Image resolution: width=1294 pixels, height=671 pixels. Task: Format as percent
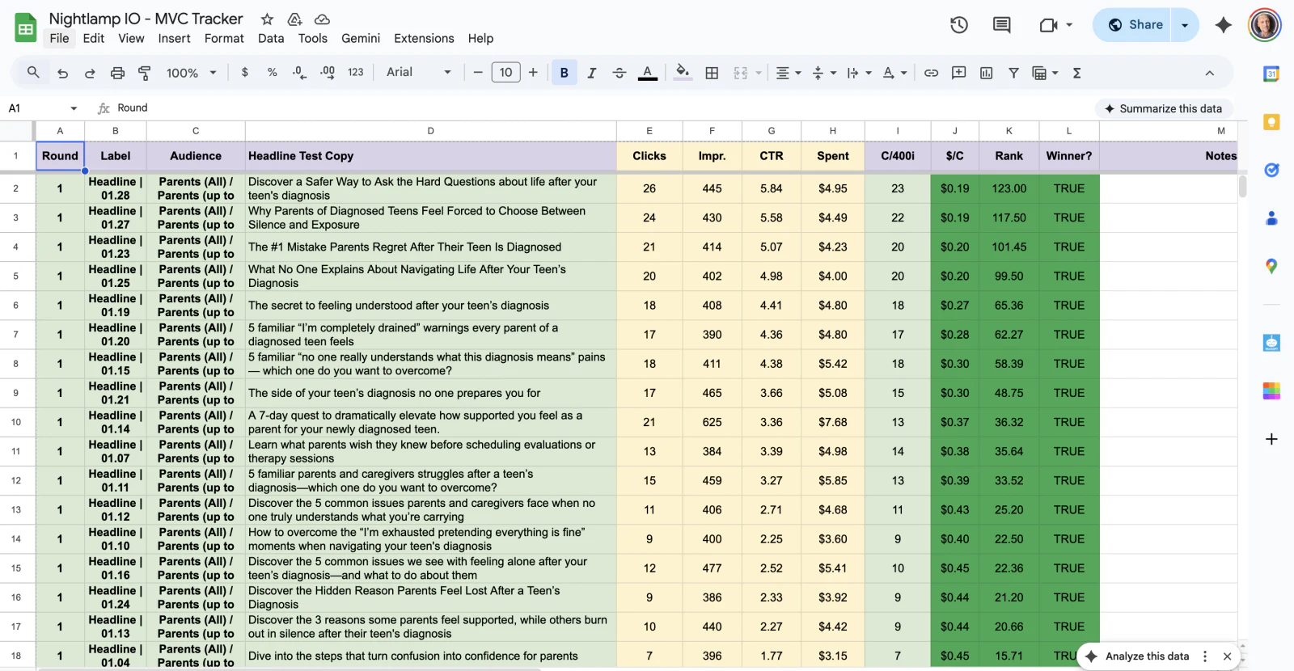point(272,72)
